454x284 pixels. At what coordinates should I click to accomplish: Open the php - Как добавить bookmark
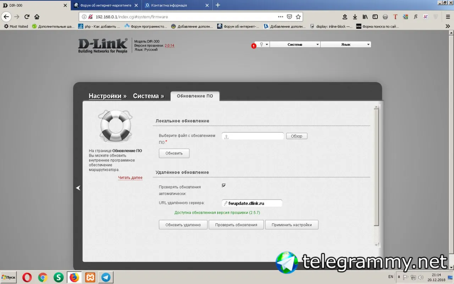click(99, 26)
